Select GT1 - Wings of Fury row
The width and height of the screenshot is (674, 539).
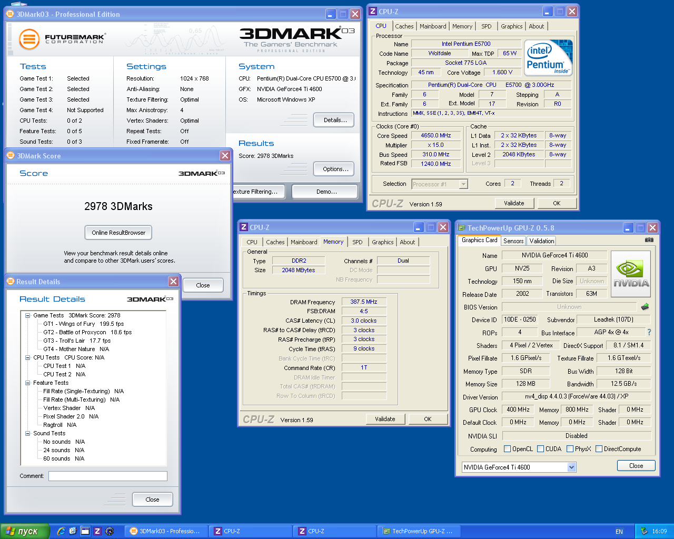pos(83,324)
